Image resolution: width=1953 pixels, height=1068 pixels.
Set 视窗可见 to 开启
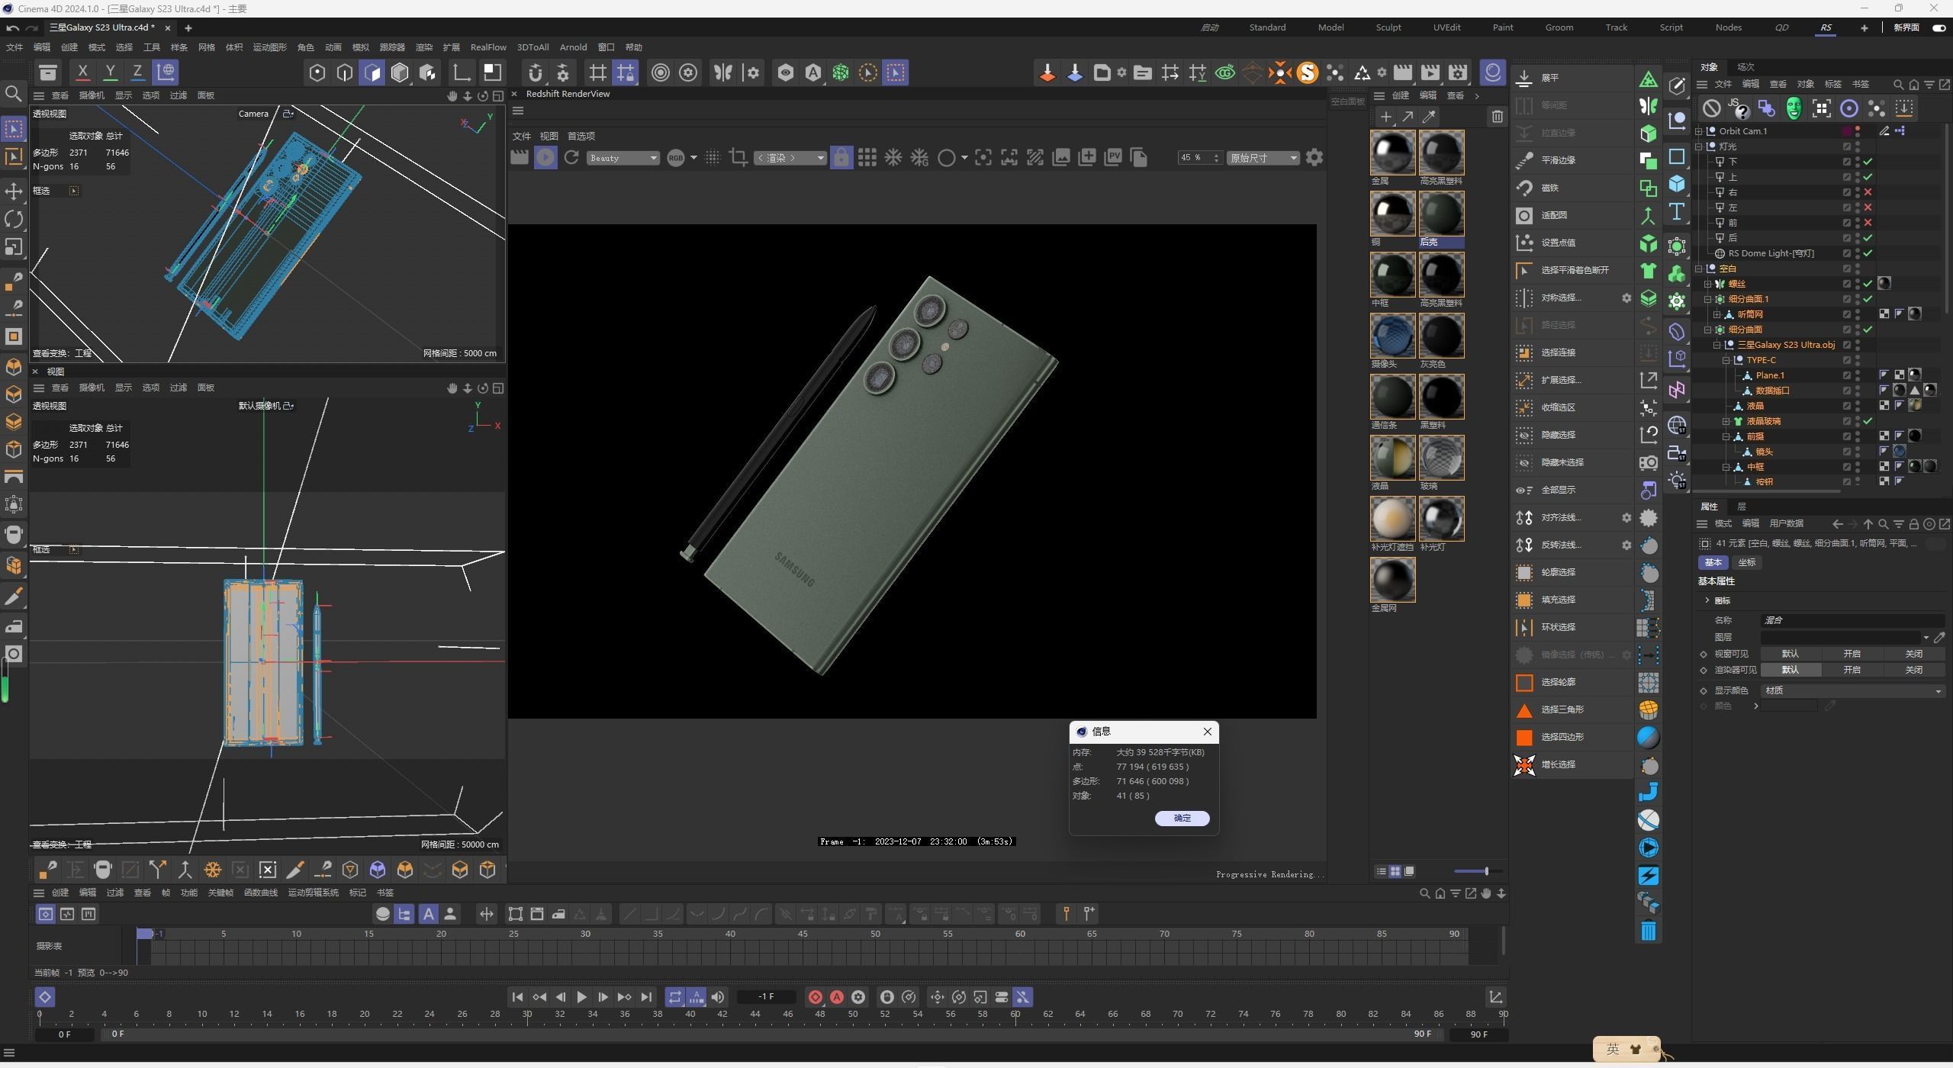click(1852, 654)
